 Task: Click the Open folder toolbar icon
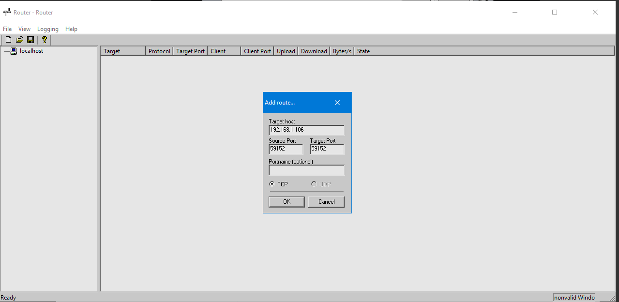[x=19, y=40]
